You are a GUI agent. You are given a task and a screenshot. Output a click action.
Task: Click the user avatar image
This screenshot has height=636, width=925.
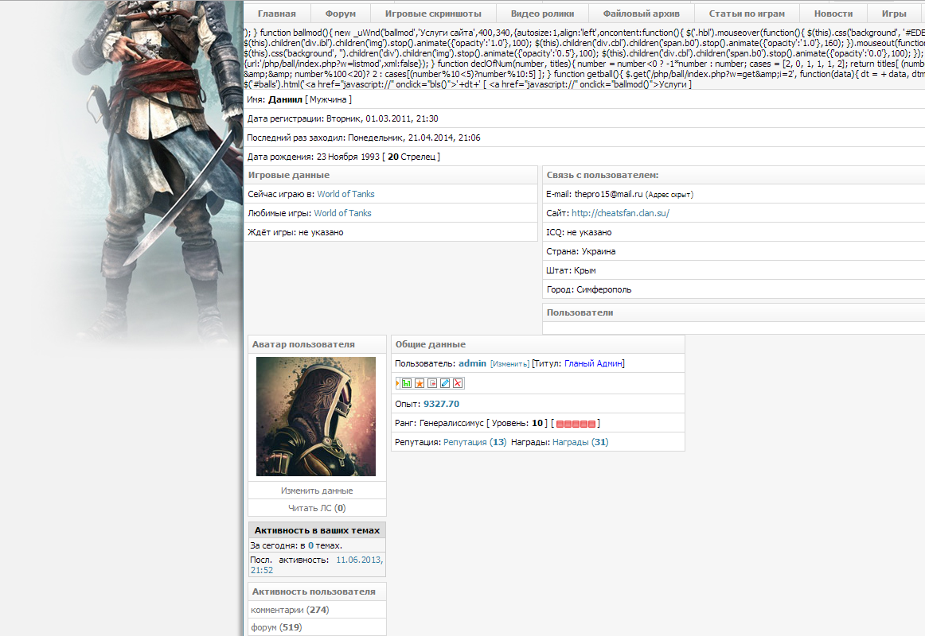coord(315,417)
